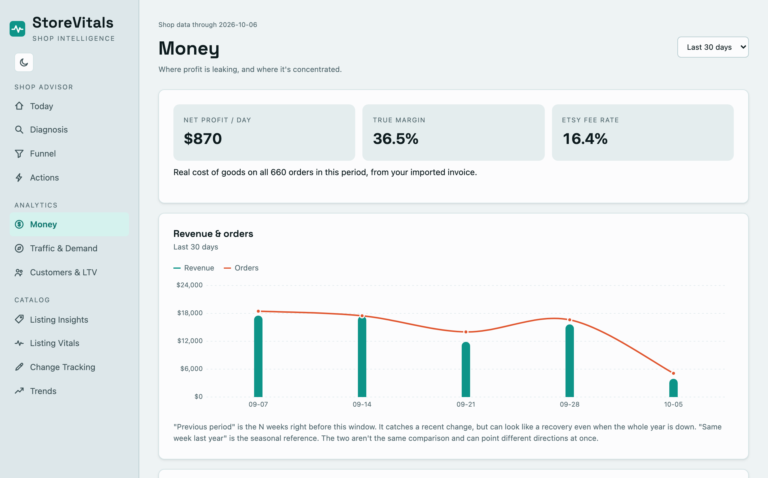Viewport: 768px width, 478px height.
Task: Go to the Diagnosis section
Action: point(69,130)
